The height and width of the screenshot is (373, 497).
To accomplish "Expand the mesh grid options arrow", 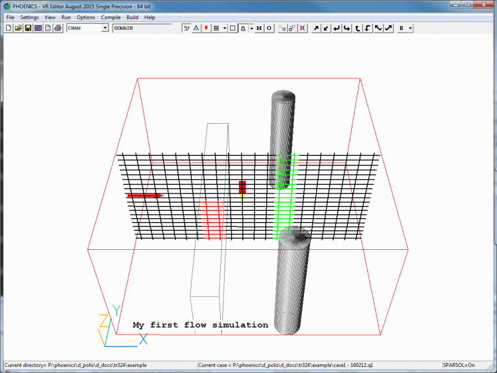I will 224,28.
